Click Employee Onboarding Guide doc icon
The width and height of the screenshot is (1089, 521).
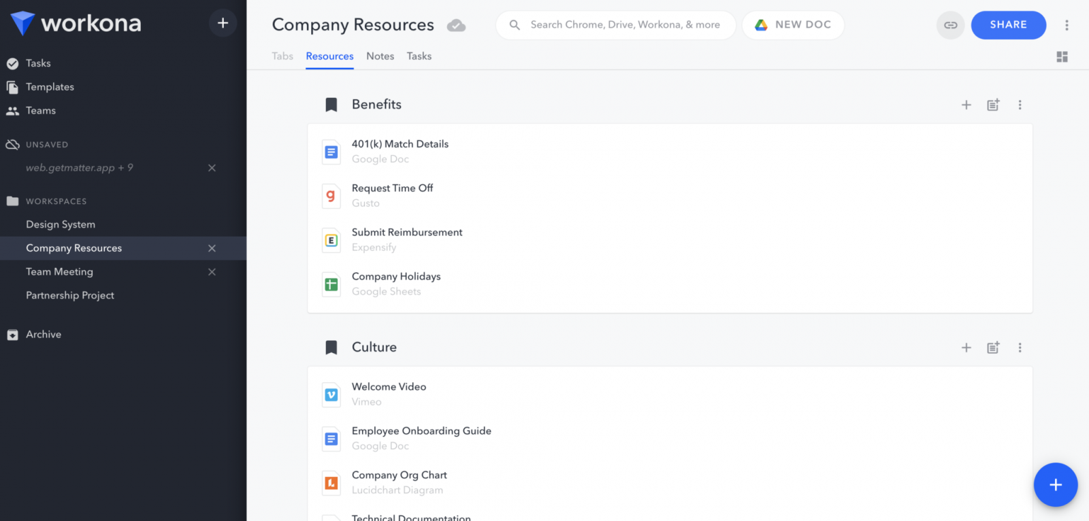click(x=331, y=439)
